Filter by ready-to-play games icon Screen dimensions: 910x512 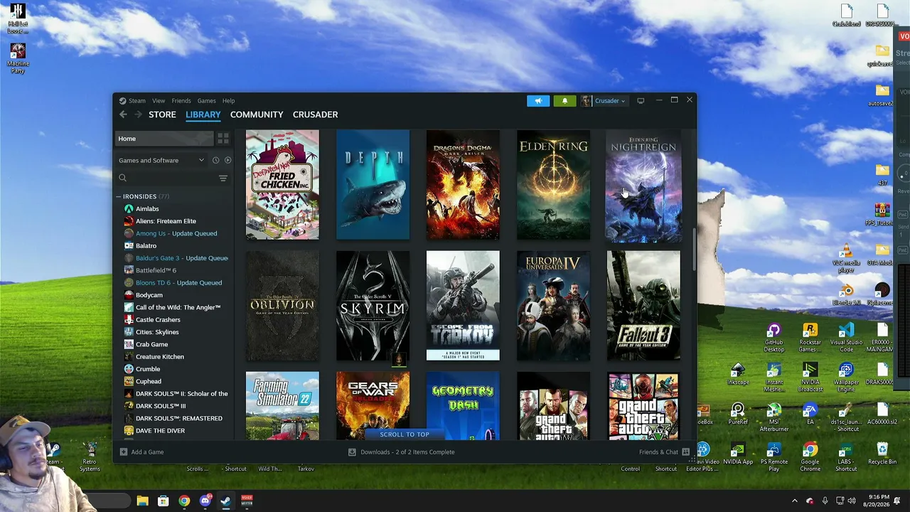[x=227, y=160]
